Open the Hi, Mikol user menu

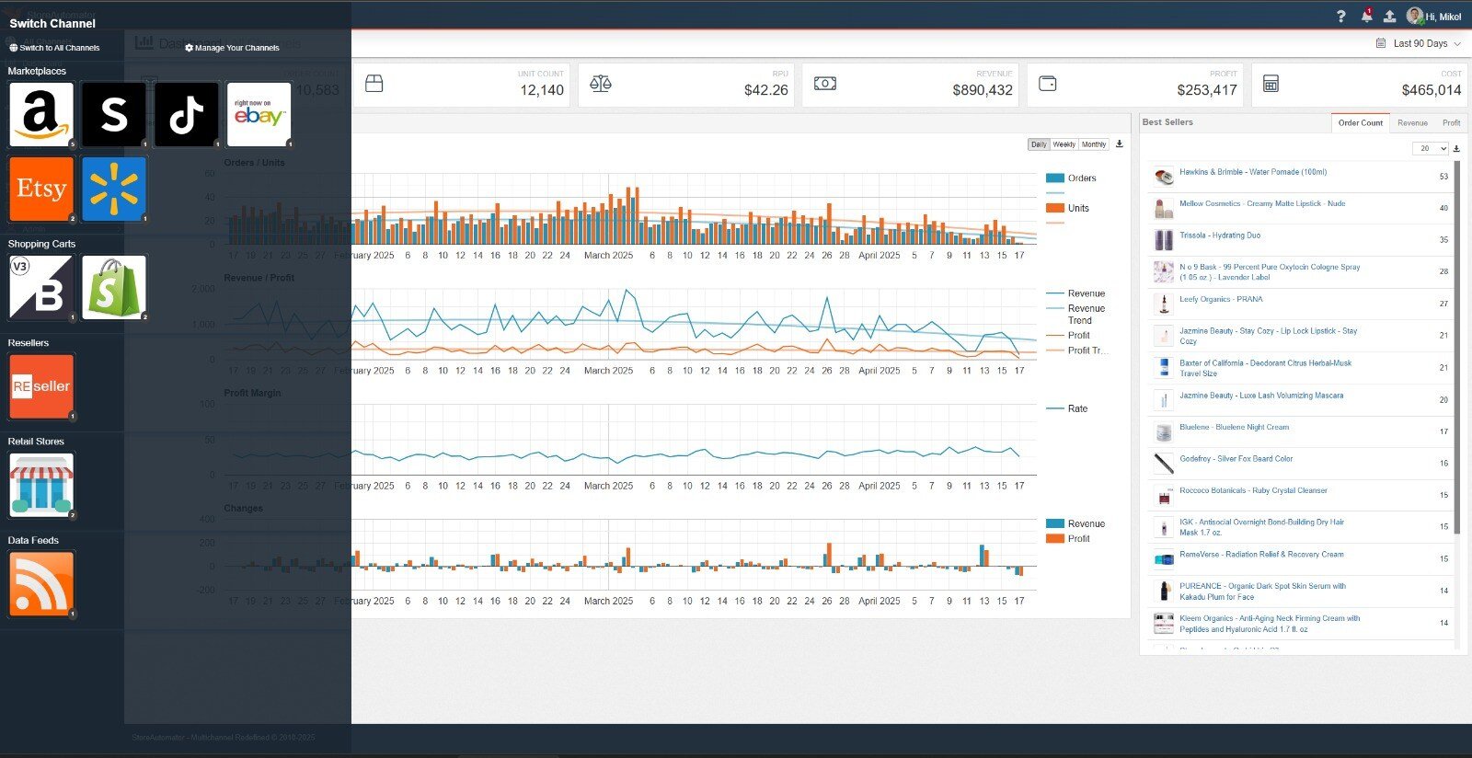point(1434,17)
